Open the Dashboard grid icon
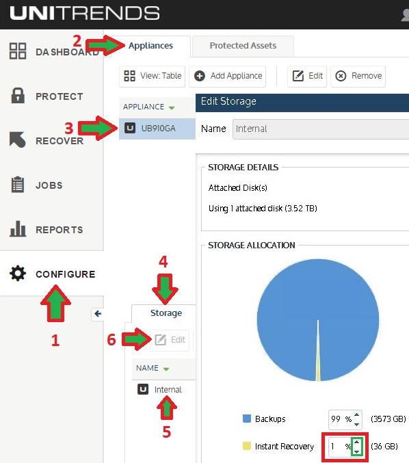Image resolution: width=409 pixels, height=463 pixels. pos(18,51)
